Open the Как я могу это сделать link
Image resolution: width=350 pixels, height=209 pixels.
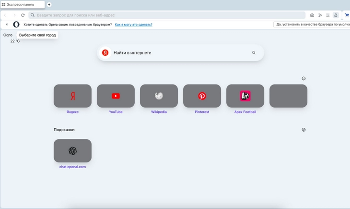[x=133, y=25]
